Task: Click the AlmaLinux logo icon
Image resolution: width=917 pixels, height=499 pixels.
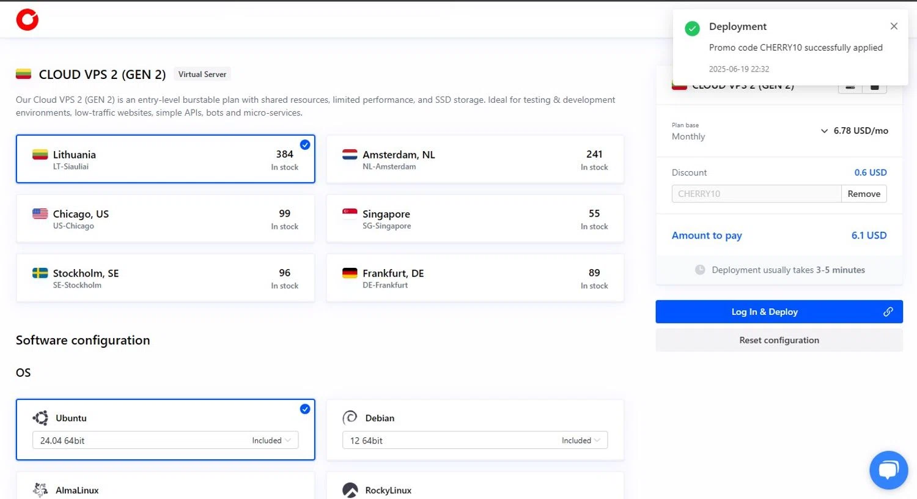Action: point(40,490)
